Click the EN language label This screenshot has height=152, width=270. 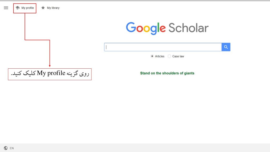[11, 148]
